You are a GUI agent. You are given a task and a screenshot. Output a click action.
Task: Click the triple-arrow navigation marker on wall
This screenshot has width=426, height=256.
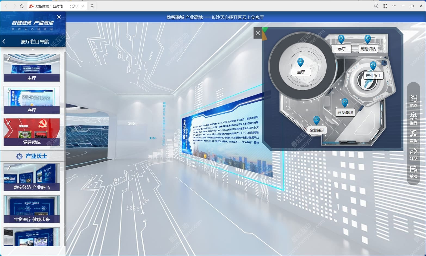coord(132,124)
